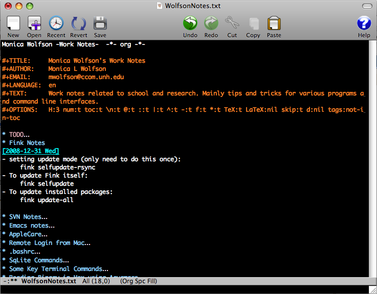The width and height of the screenshot is (377, 294).
Task: Click the window resize grip corner
Action: 372,289
